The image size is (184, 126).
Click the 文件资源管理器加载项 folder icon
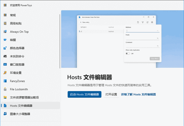[x=5, y=97]
